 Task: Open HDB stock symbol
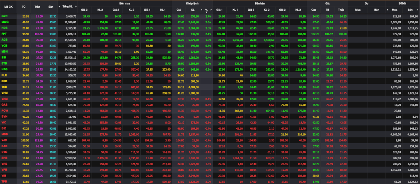(x=4, y=28)
